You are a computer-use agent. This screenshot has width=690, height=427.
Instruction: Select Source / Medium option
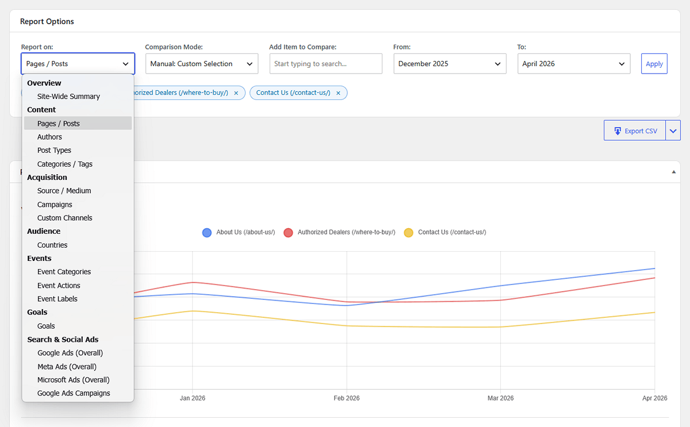tap(78, 191)
